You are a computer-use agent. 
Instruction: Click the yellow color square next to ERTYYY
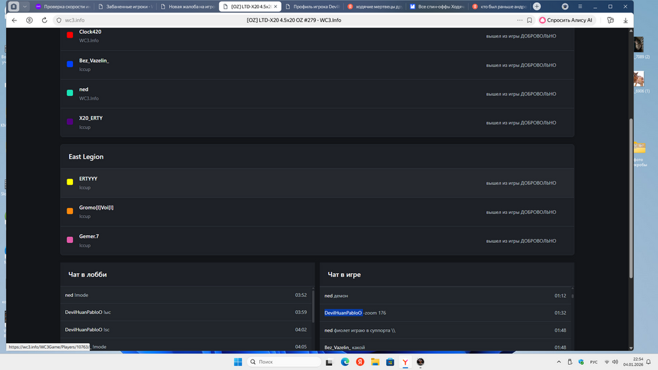point(70,182)
